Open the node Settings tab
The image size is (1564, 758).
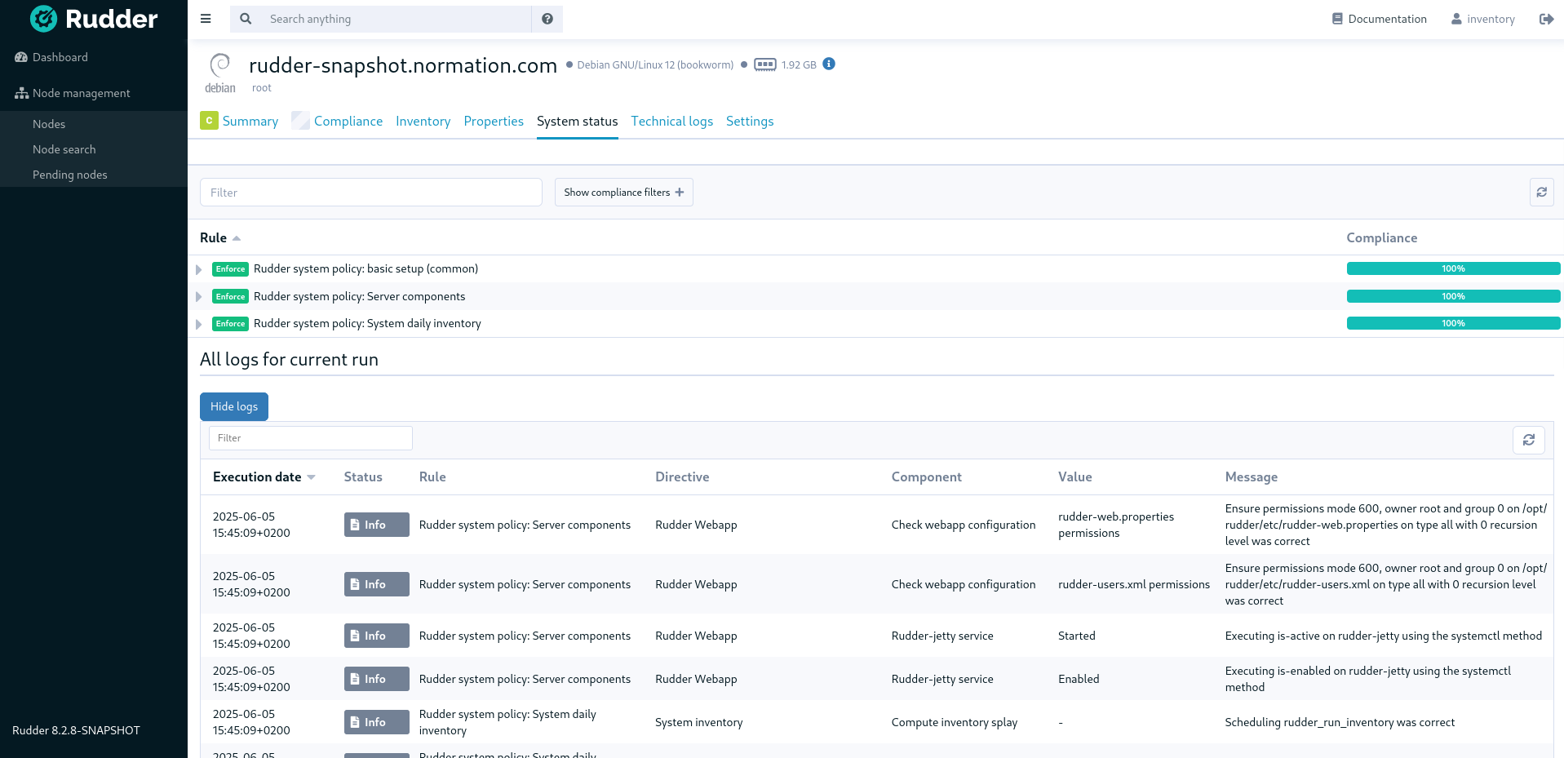coord(750,121)
